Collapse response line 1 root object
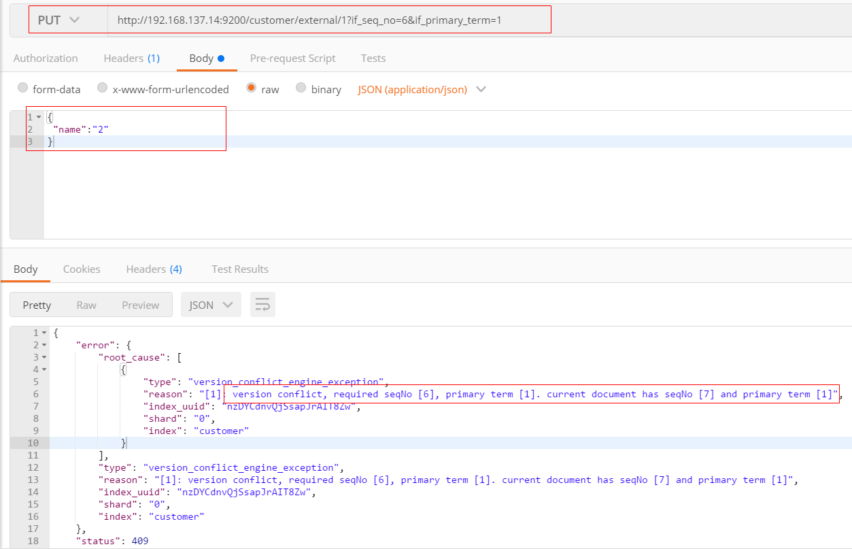This screenshot has height=549, width=852. coord(45,333)
